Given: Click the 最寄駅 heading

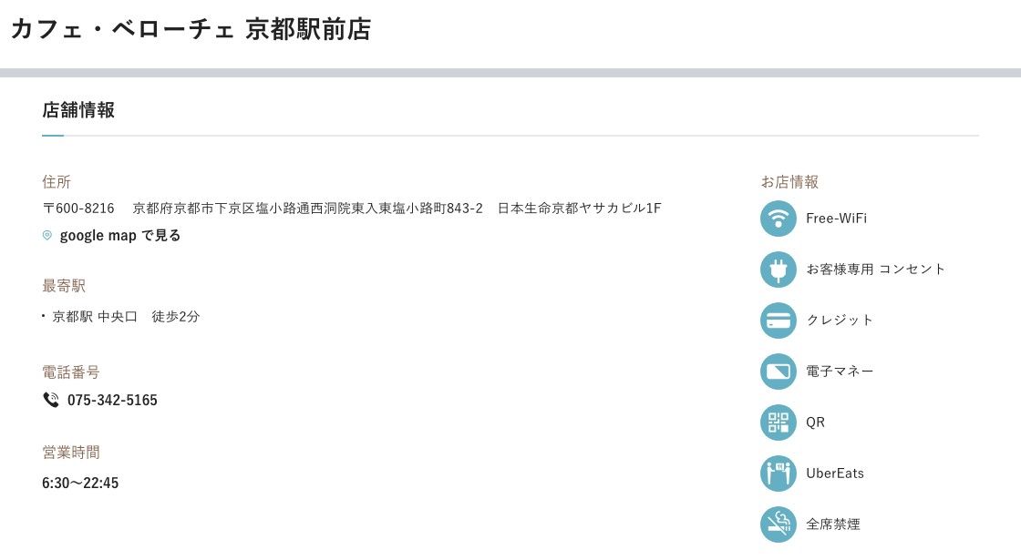Looking at the screenshot, I should tap(64, 286).
